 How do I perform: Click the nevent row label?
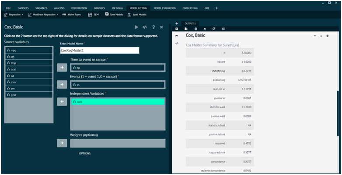(x=221, y=62)
